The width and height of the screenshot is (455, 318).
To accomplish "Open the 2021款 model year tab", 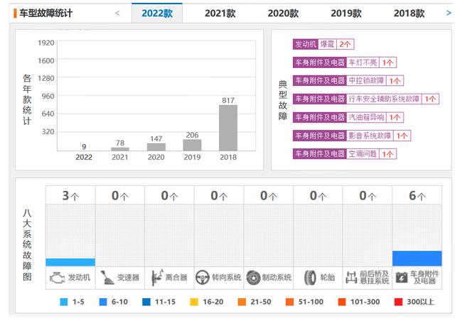I will click(x=220, y=13).
